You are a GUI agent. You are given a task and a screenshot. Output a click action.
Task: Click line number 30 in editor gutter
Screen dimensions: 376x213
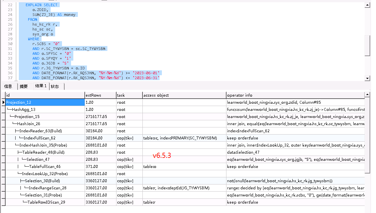click(10, 44)
